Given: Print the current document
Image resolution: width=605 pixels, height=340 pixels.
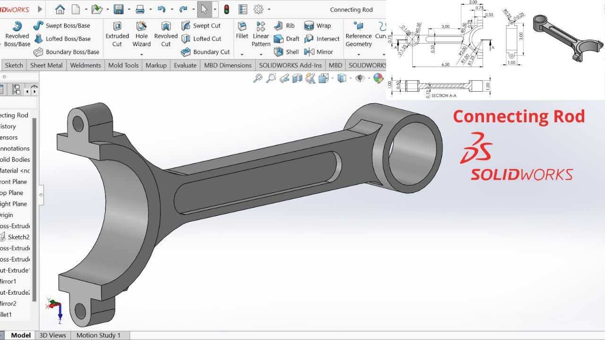Looking at the screenshot, I should [140, 9].
